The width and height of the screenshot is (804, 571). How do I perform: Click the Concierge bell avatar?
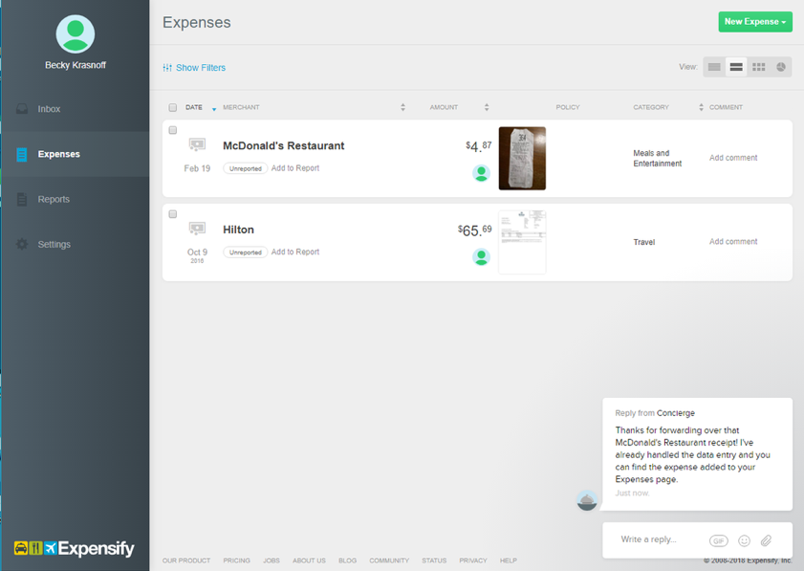587,500
